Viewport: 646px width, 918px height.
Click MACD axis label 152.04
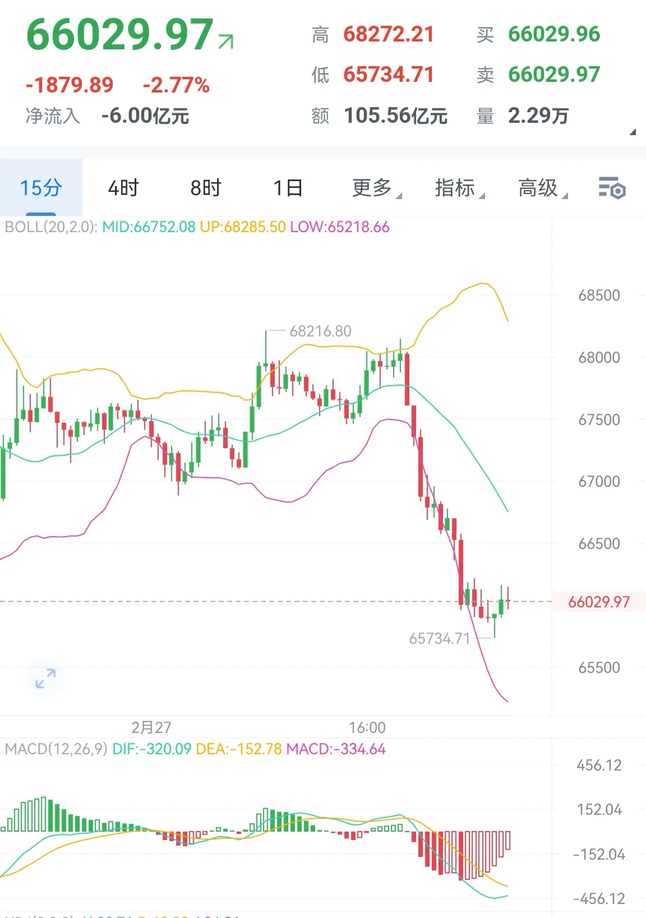pos(599,810)
